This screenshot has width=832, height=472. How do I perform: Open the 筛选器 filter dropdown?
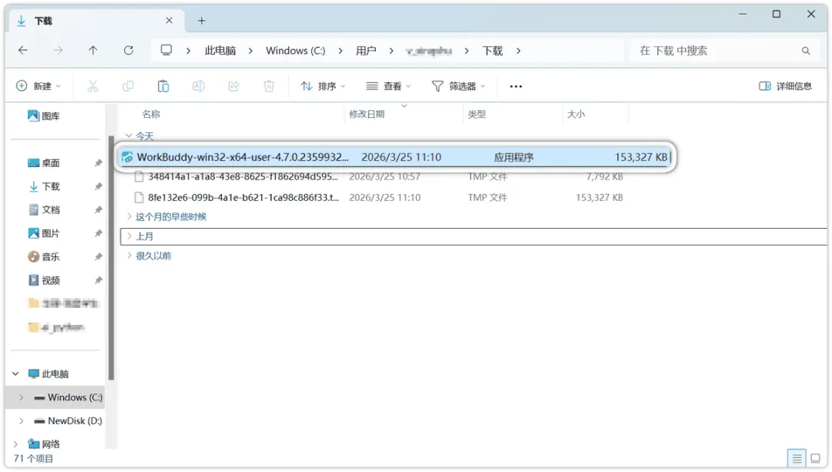(458, 86)
